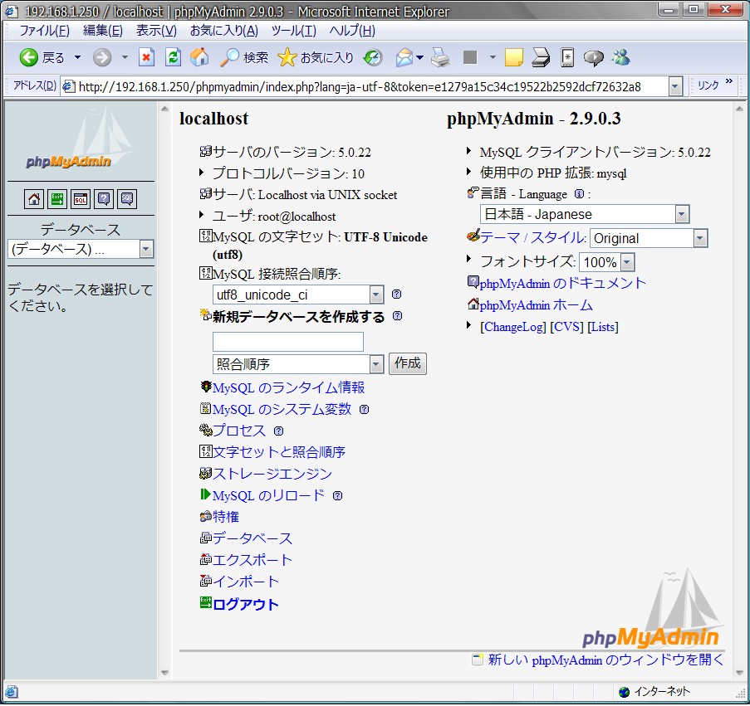Open the データベース list link in main panel
Screen dimensions: 750x706
252,539
